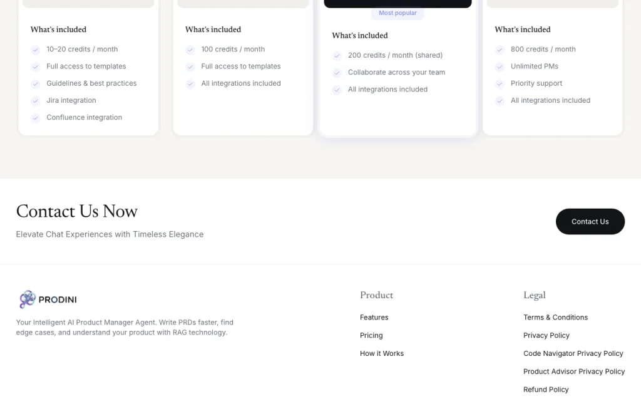The image size is (641, 401).
Task: Select the check icon beside "Jira integration"
Action: [36, 101]
